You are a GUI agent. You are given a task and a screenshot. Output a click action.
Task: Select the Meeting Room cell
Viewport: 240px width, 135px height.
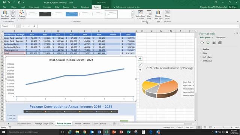click(14, 50)
